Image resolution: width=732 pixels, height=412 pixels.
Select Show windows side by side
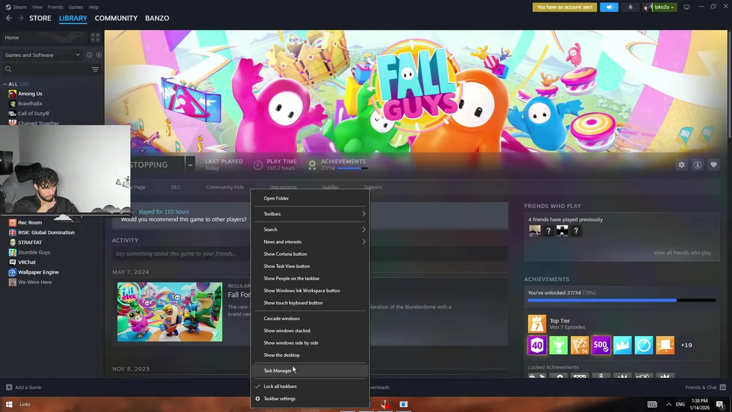click(310, 343)
